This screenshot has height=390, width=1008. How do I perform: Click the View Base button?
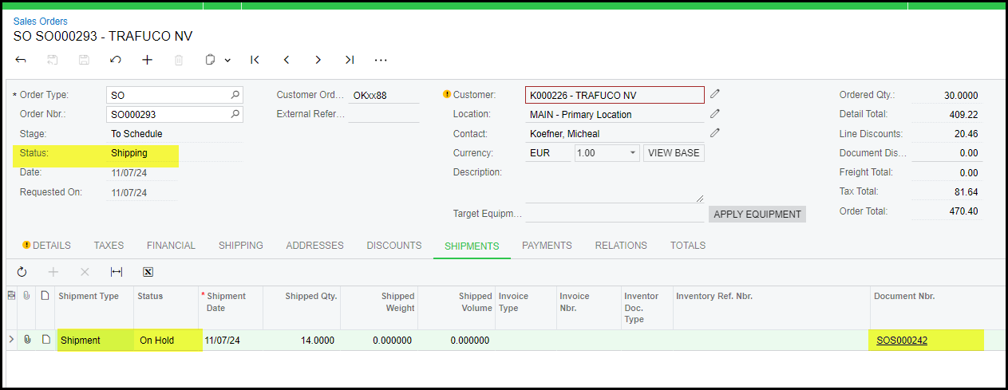674,153
